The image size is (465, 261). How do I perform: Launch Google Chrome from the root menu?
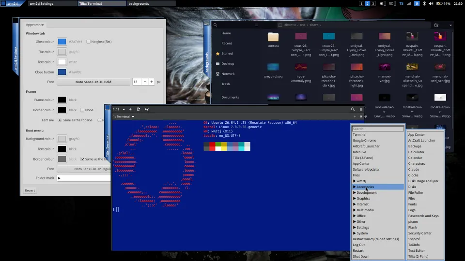pyautogui.click(x=377, y=141)
